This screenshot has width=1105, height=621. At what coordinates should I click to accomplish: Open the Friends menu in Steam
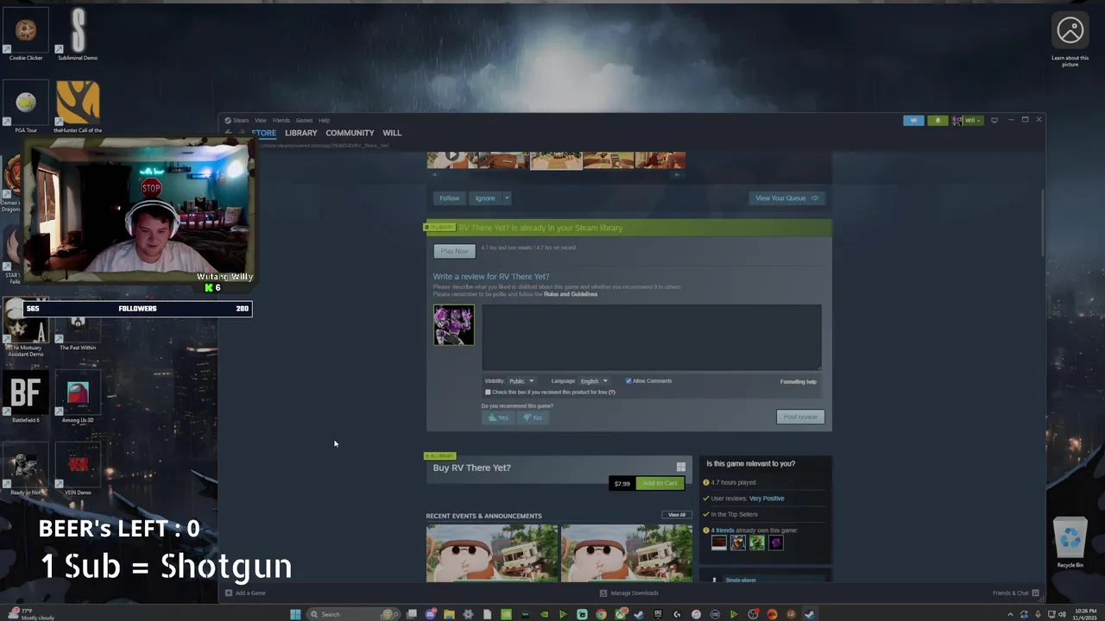(281, 120)
